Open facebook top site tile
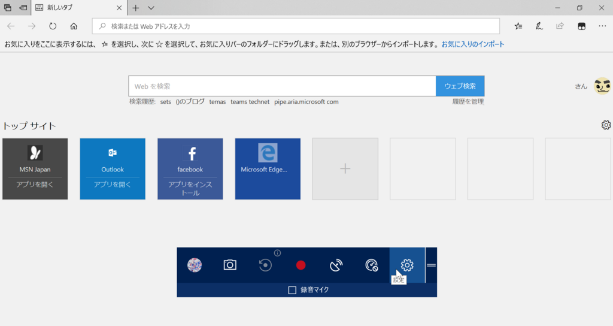This screenshot has width=613, height=326. click(x=190, y=168)
